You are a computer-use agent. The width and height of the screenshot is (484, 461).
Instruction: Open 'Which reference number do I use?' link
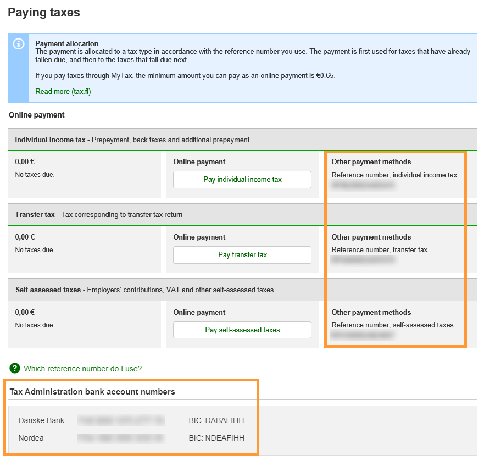coord(82,369)
